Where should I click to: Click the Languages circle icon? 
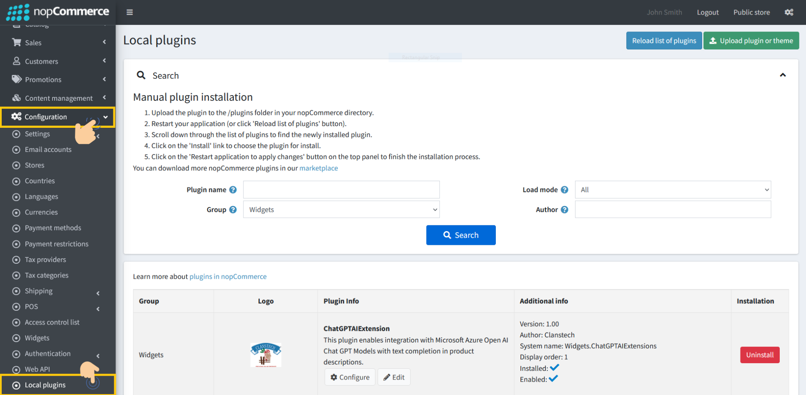tap(16, 197)
